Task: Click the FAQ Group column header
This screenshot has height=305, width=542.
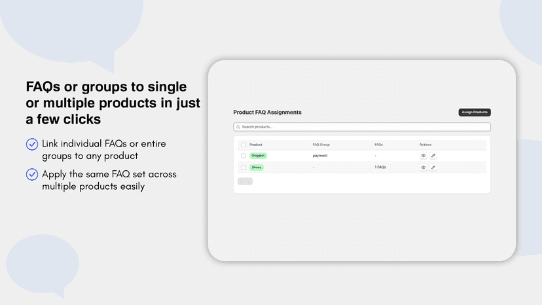Action: click(x=321, y=145)
